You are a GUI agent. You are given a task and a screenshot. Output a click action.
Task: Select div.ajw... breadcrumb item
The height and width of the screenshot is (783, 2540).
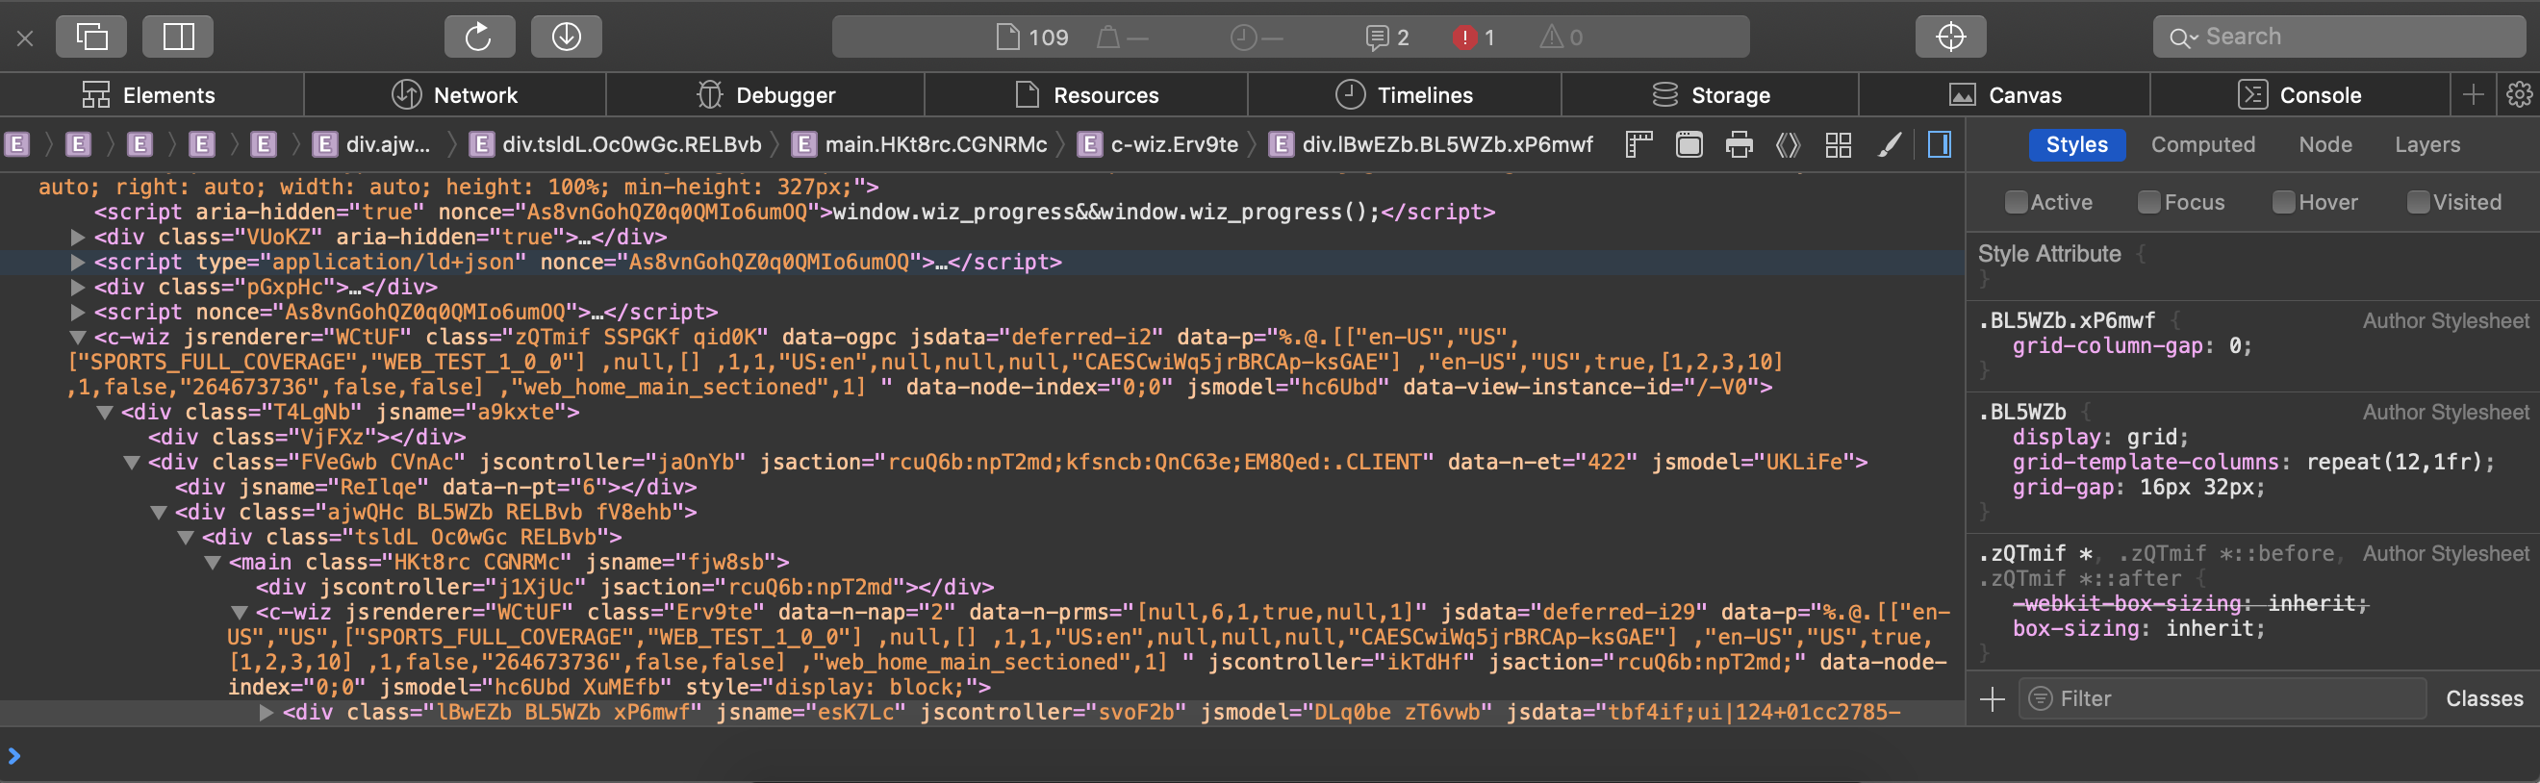pos(372,145)
